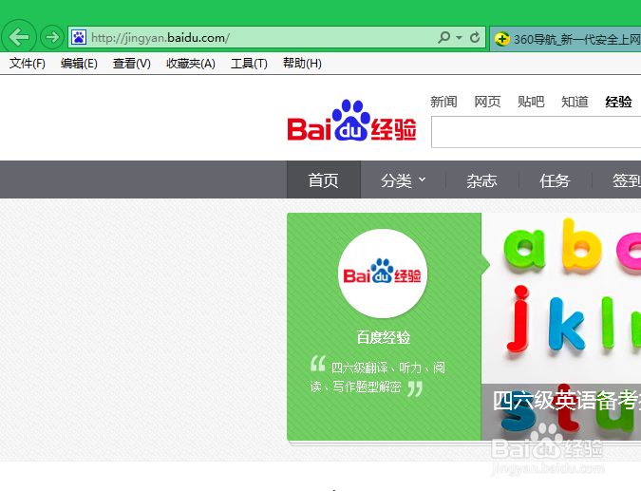This screenshot has width=641, height=491.
Task: Click the 四六级翻译、听力 quote text
Action: click(x=378, y=377)
